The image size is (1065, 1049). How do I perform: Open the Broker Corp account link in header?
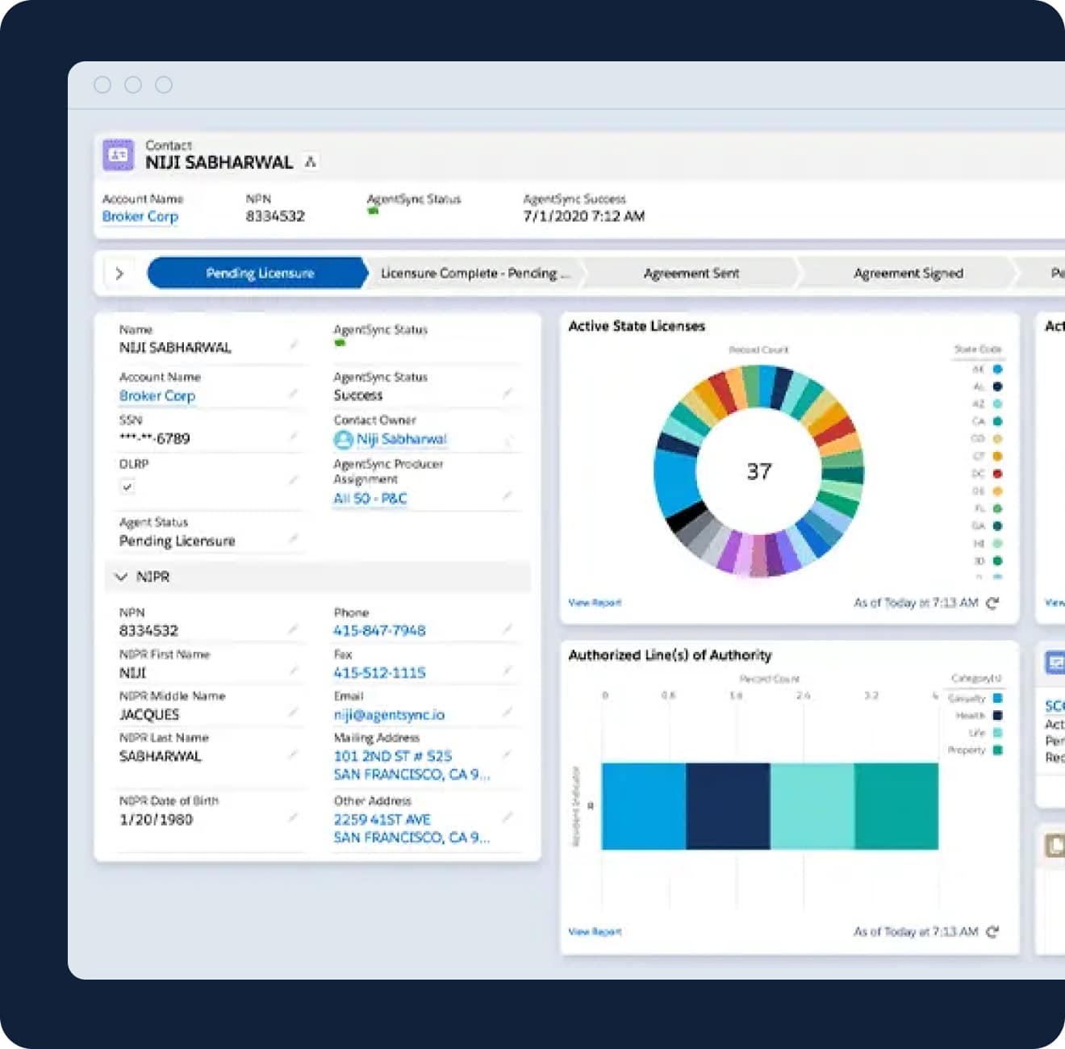coord(140,216)
